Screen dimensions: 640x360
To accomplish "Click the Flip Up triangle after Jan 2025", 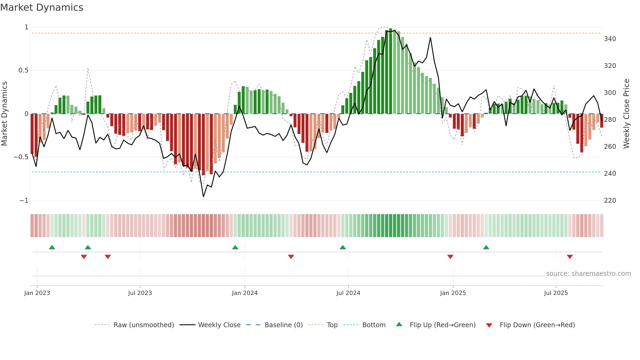I will click(486, 247).
